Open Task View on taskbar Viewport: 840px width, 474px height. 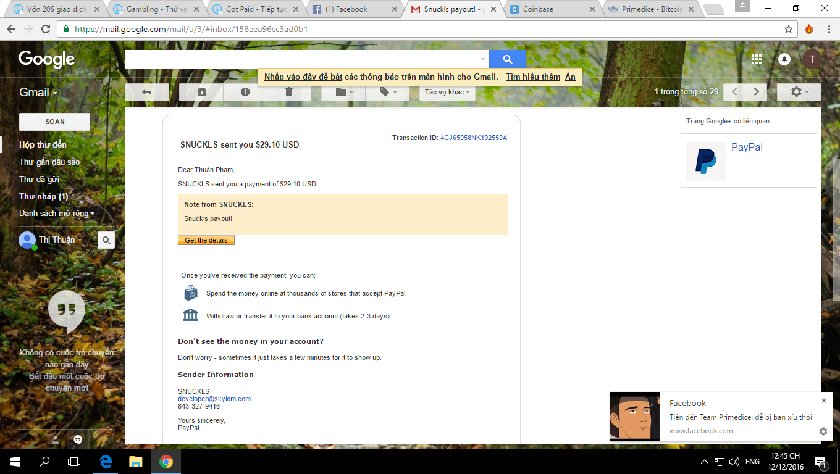(74, 461)
